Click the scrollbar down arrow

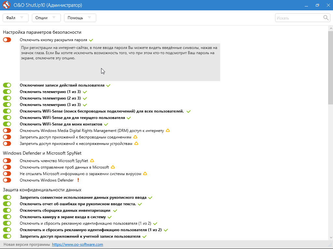click(330, 237)
